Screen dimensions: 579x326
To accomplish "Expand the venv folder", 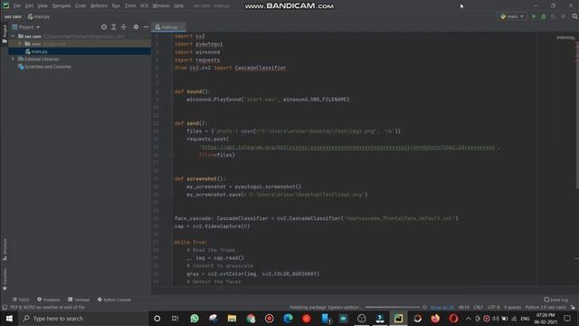I will tap(20, 43).
